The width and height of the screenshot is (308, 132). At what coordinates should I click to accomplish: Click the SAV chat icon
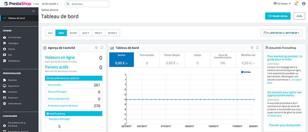click(4, 55)
